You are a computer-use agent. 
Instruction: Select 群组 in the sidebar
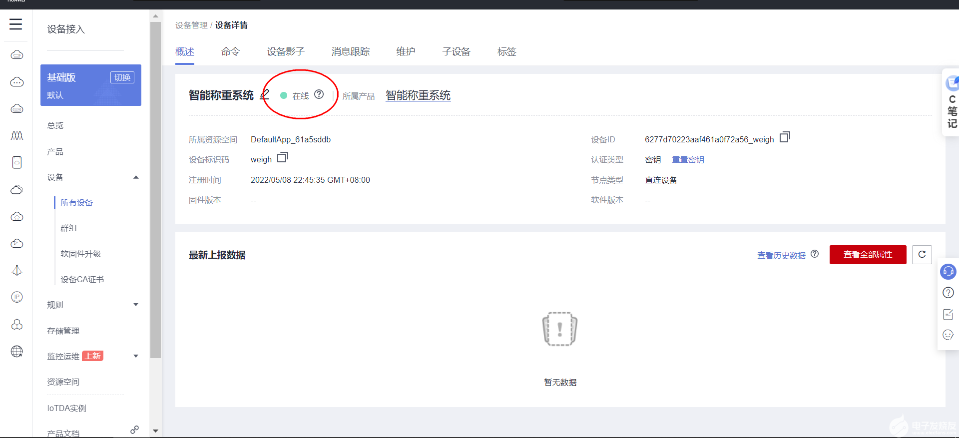pos(69,228)
